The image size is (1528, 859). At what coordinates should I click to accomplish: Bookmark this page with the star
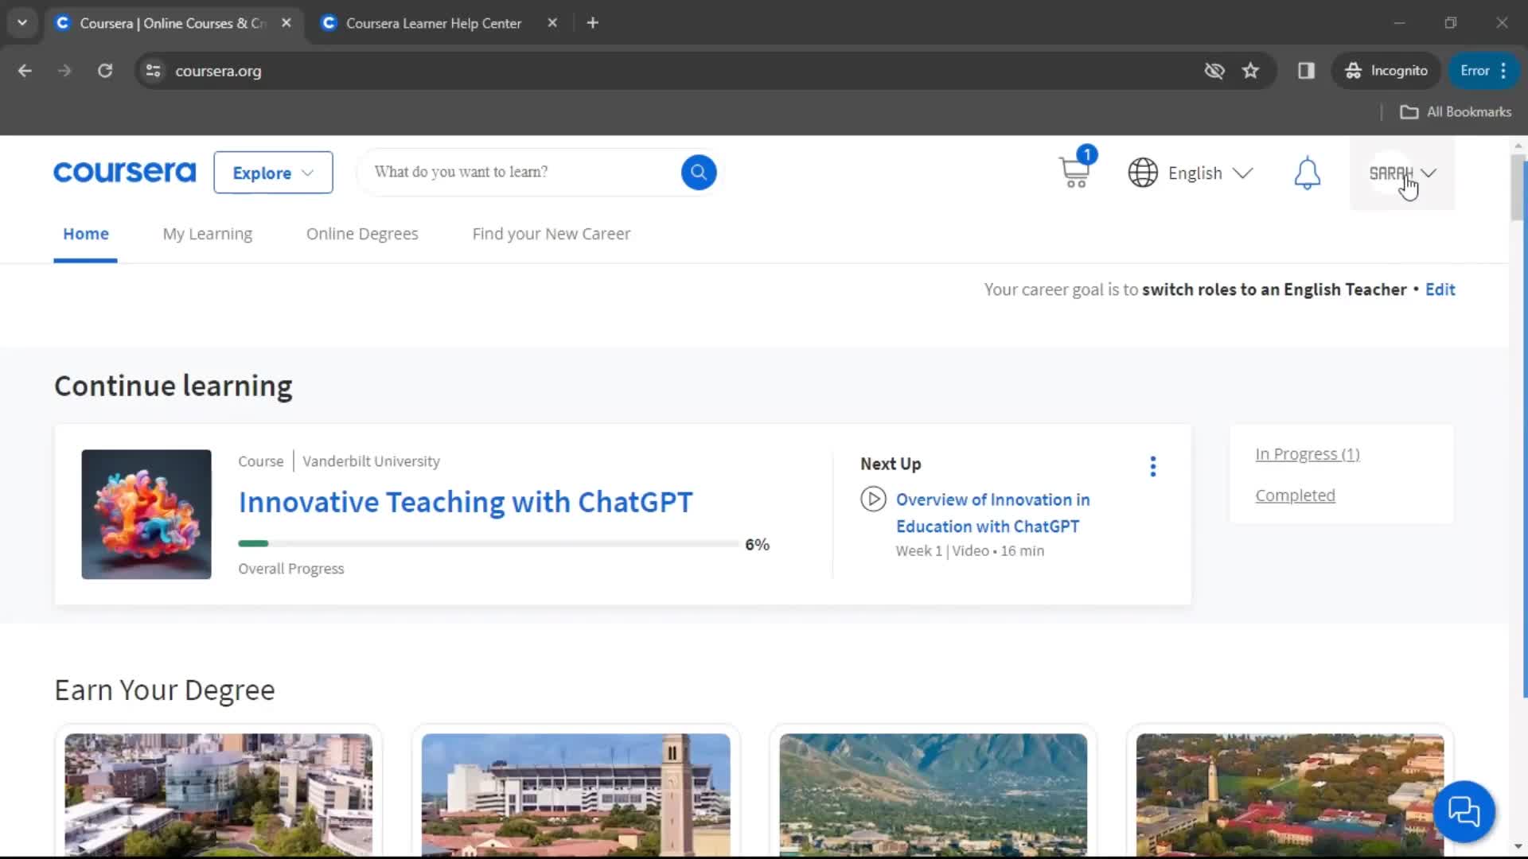click(x=1250, y=71)
